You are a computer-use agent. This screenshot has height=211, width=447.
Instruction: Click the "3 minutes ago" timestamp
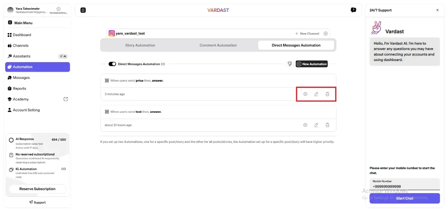coord(115,94)
